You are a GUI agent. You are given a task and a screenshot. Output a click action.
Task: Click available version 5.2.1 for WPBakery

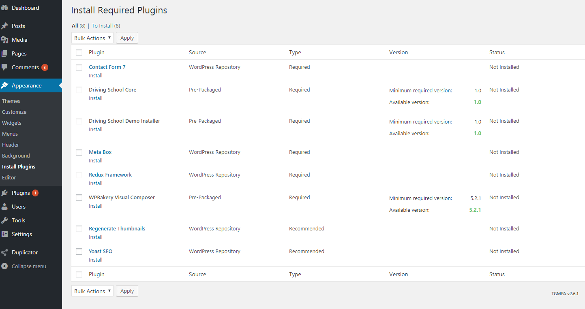pyautogui.click(x=475, y=210)
